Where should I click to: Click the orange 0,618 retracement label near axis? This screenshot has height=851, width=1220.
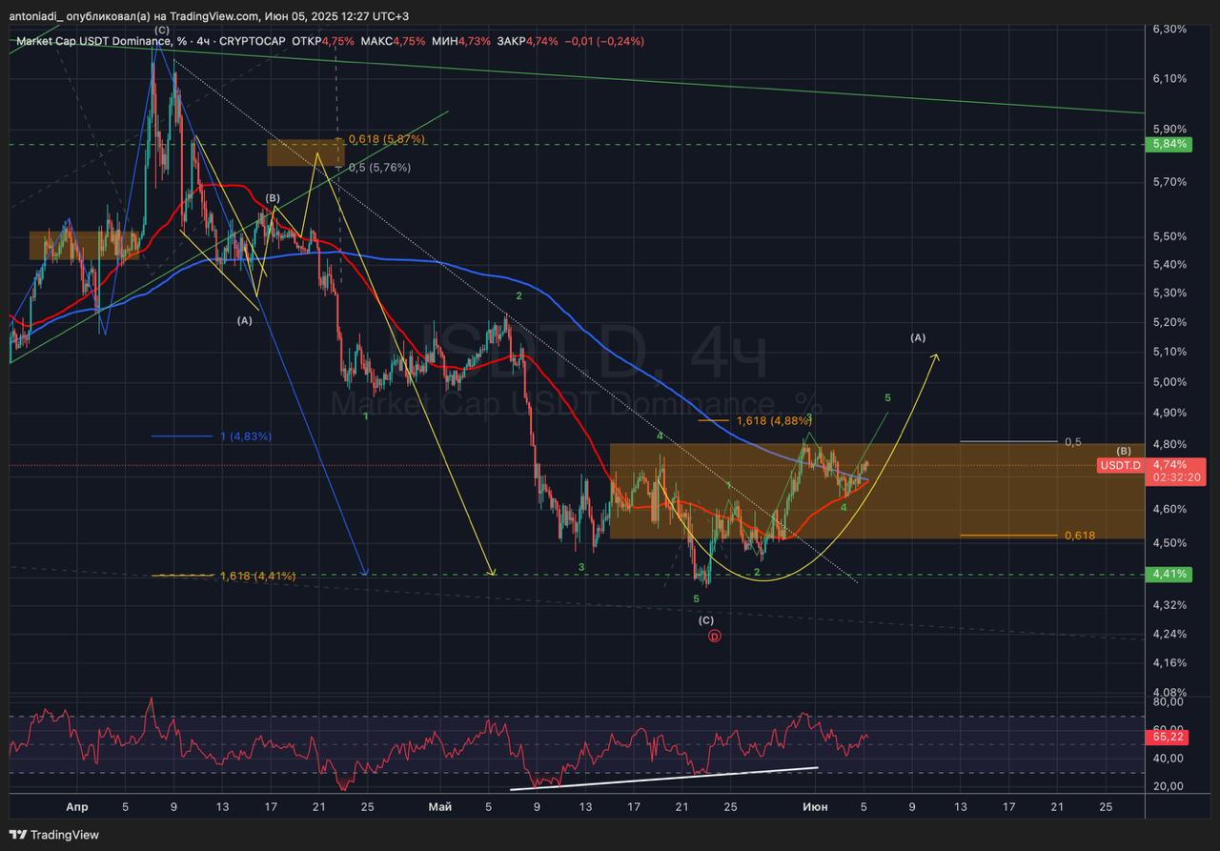pos(1079,536)
